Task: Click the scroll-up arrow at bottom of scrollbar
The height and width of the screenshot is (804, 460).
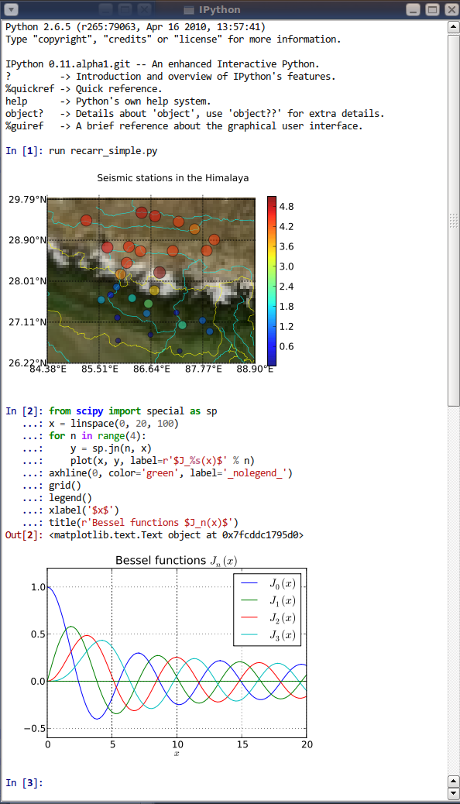Action: click(x=453, y=782)
